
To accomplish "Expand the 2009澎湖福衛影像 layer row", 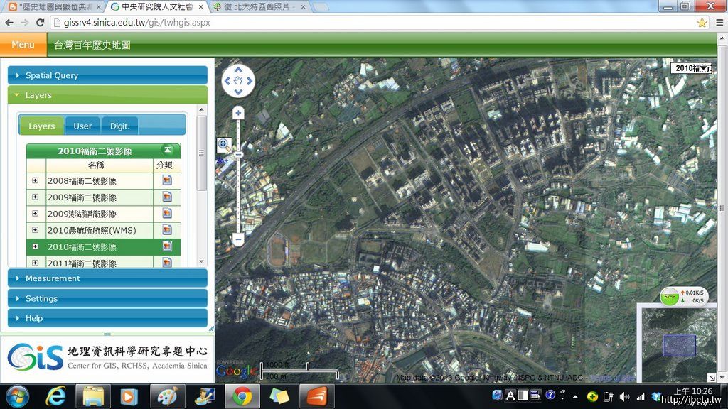I will 36,214.
